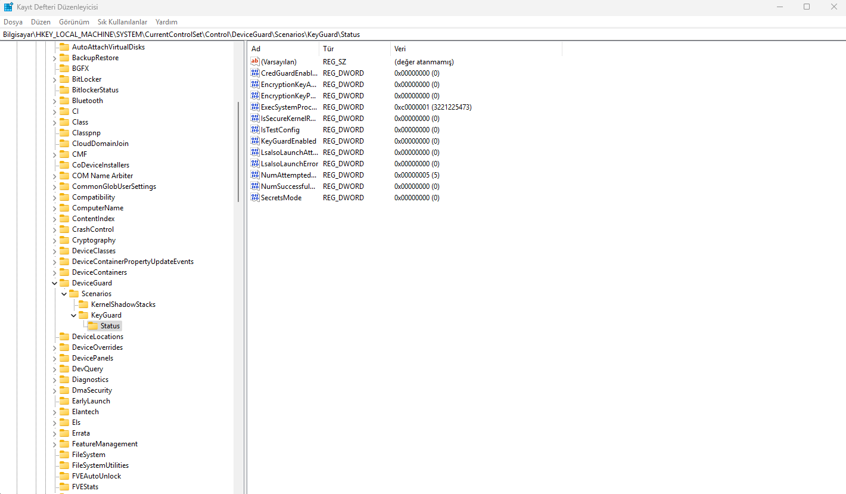Collapse the KeyGuard tree node

74,315
